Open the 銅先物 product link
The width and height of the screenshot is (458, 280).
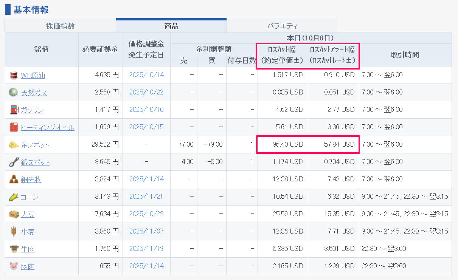31,180
